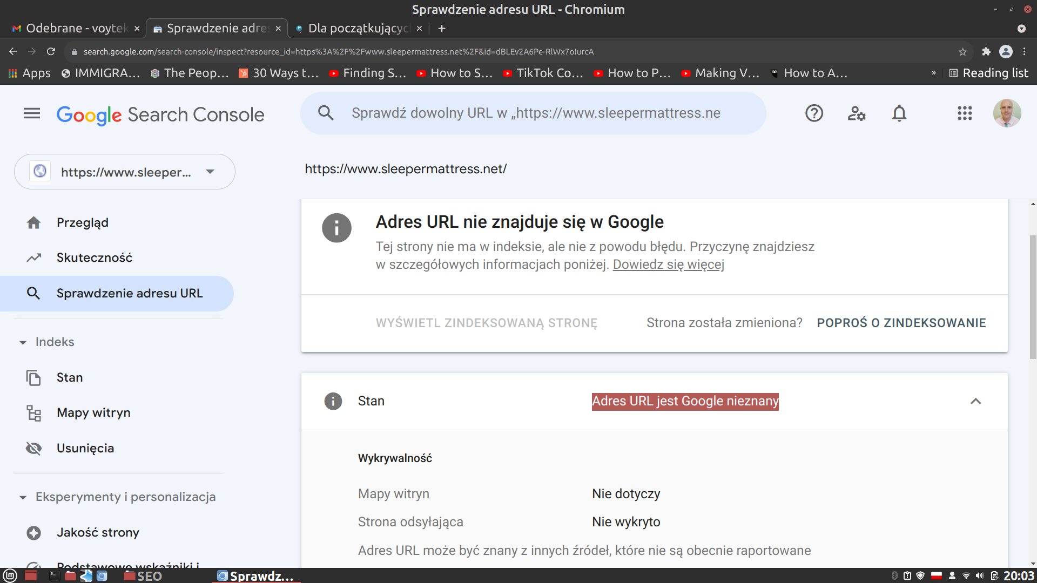The width and height of the screenshot is (1037, 583).
Task: Open the Google account avatar
Action: pyautogui.click(x=1007, y=113)
